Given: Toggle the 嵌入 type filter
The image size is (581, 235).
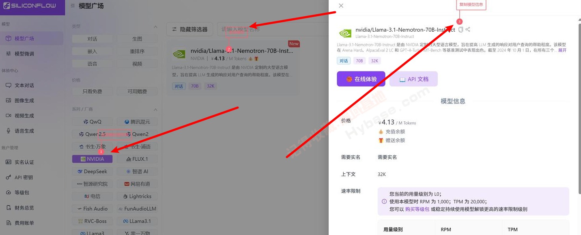Looking at the screenshot, I should (x=92, y=52).
